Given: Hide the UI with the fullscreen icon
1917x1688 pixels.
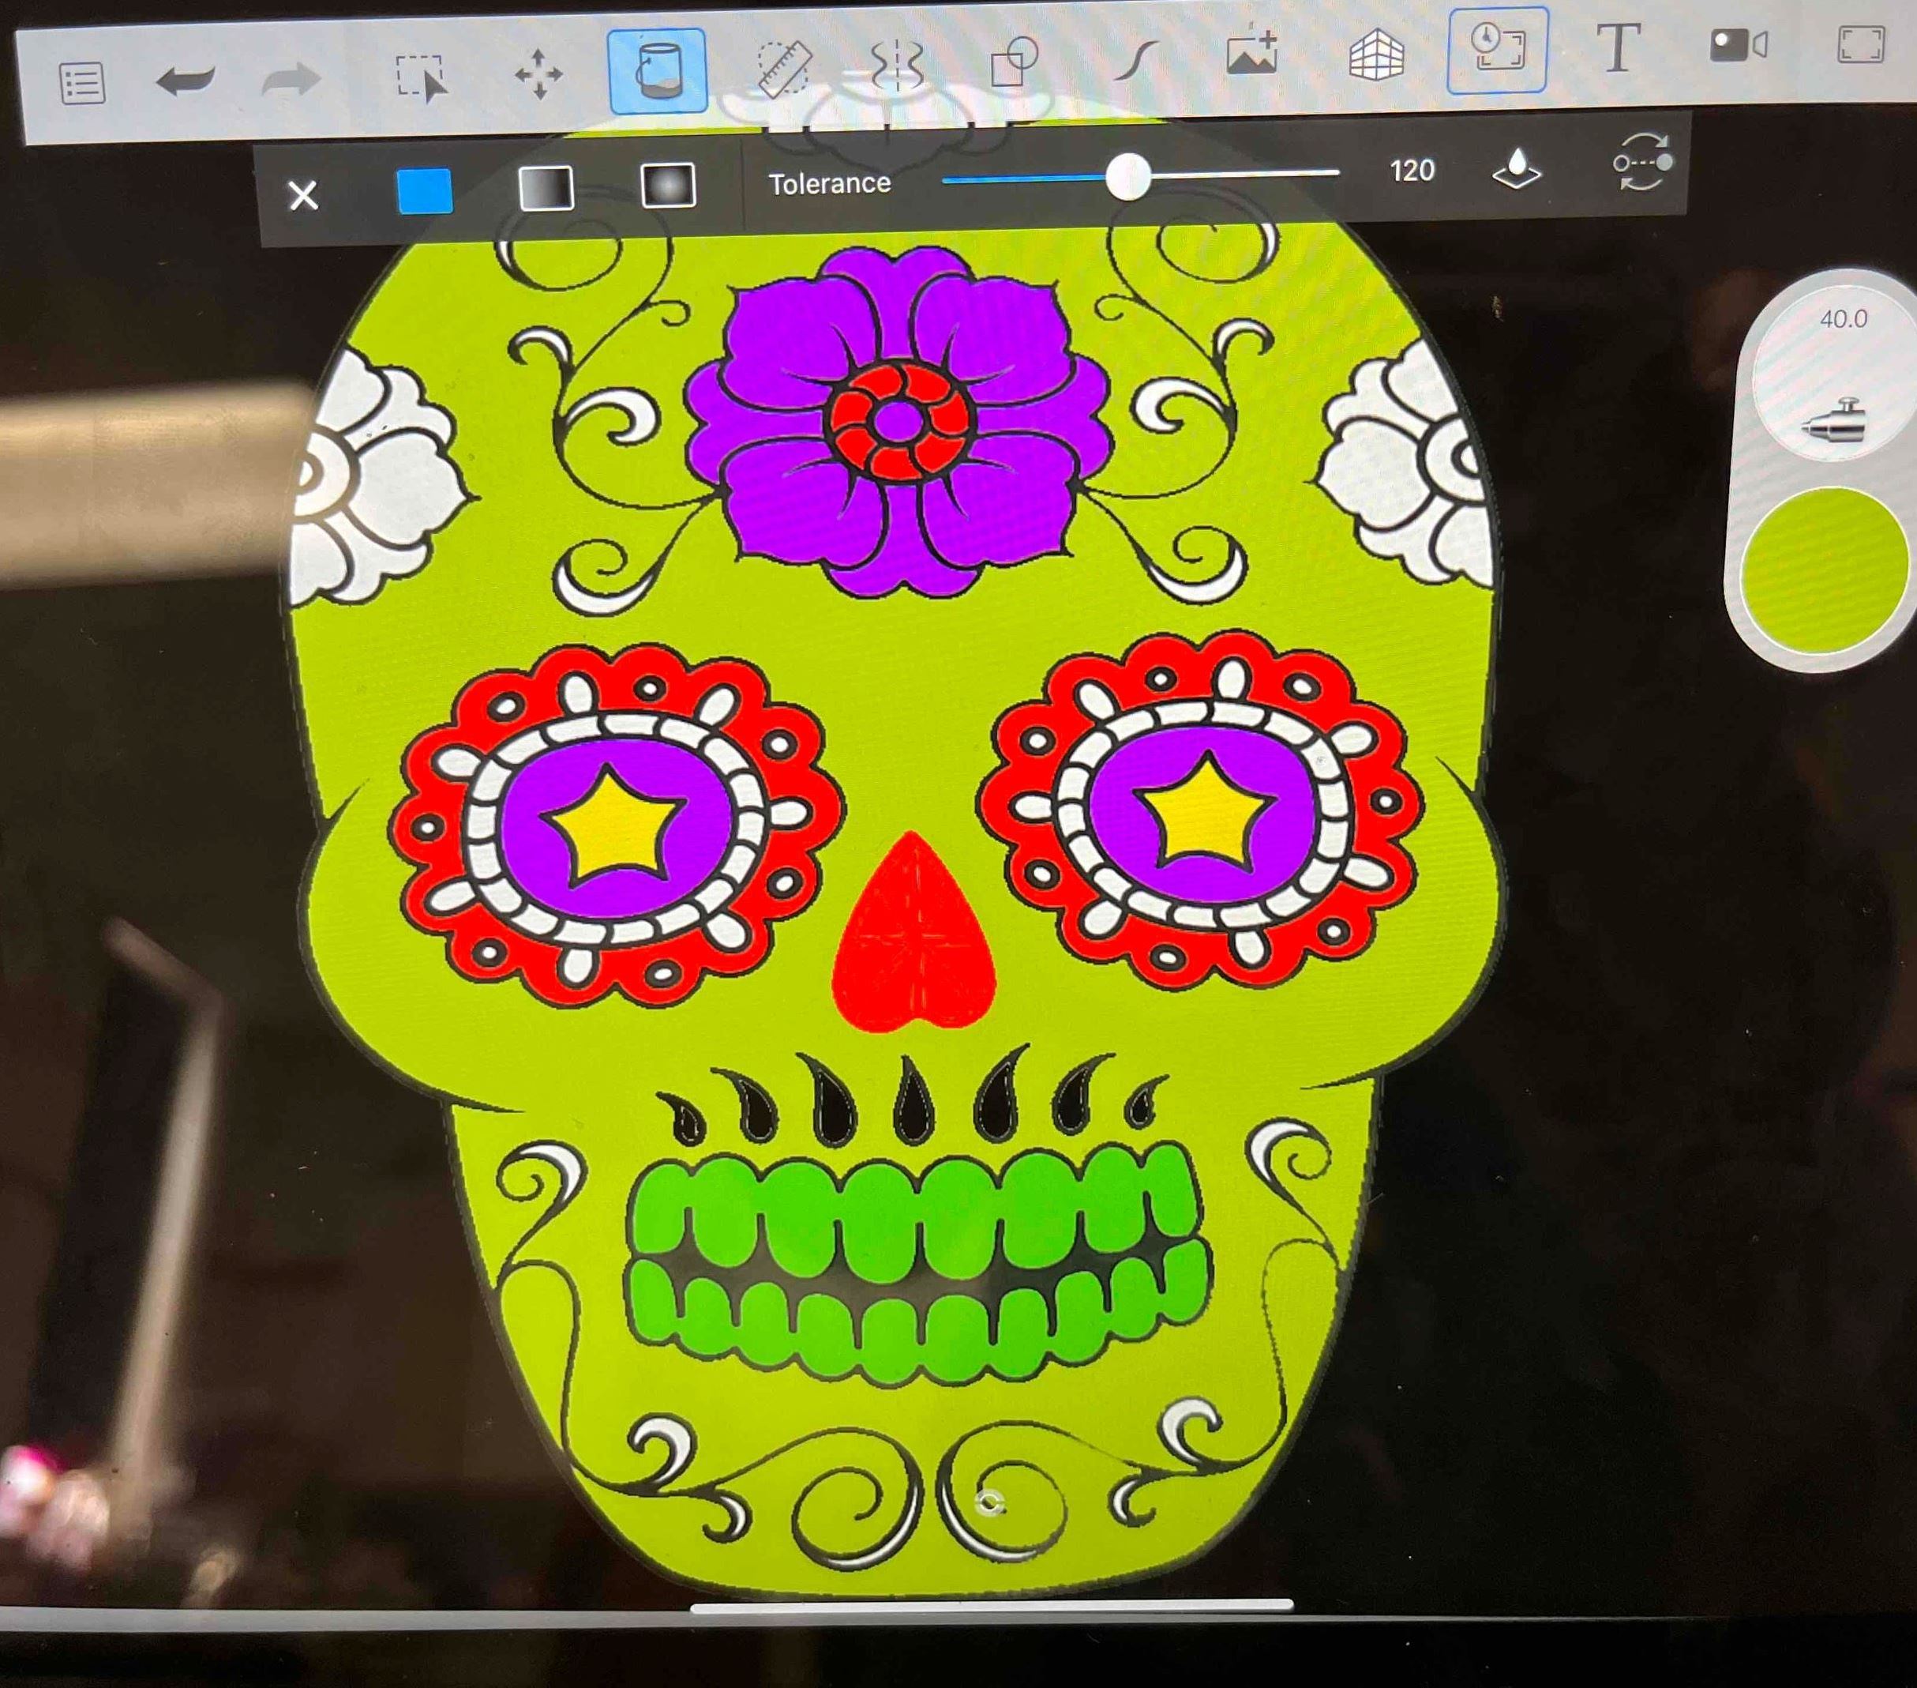Looking at the screenshot, I should pyautogui.click(x=1861, y=44).
